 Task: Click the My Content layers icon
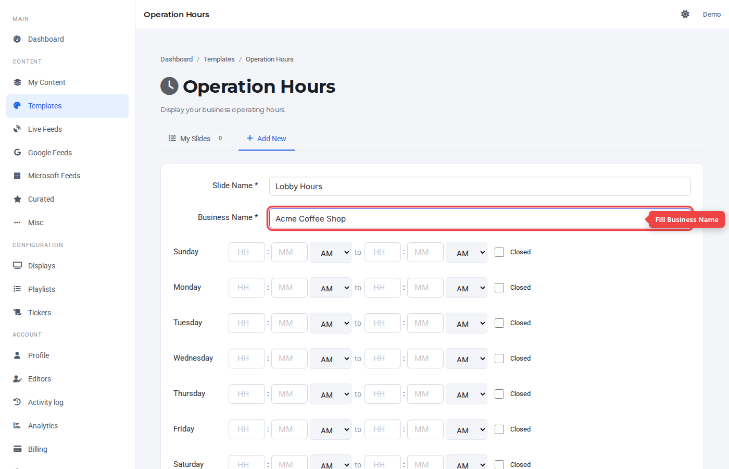pyautogui.click(x=17, y=82)
